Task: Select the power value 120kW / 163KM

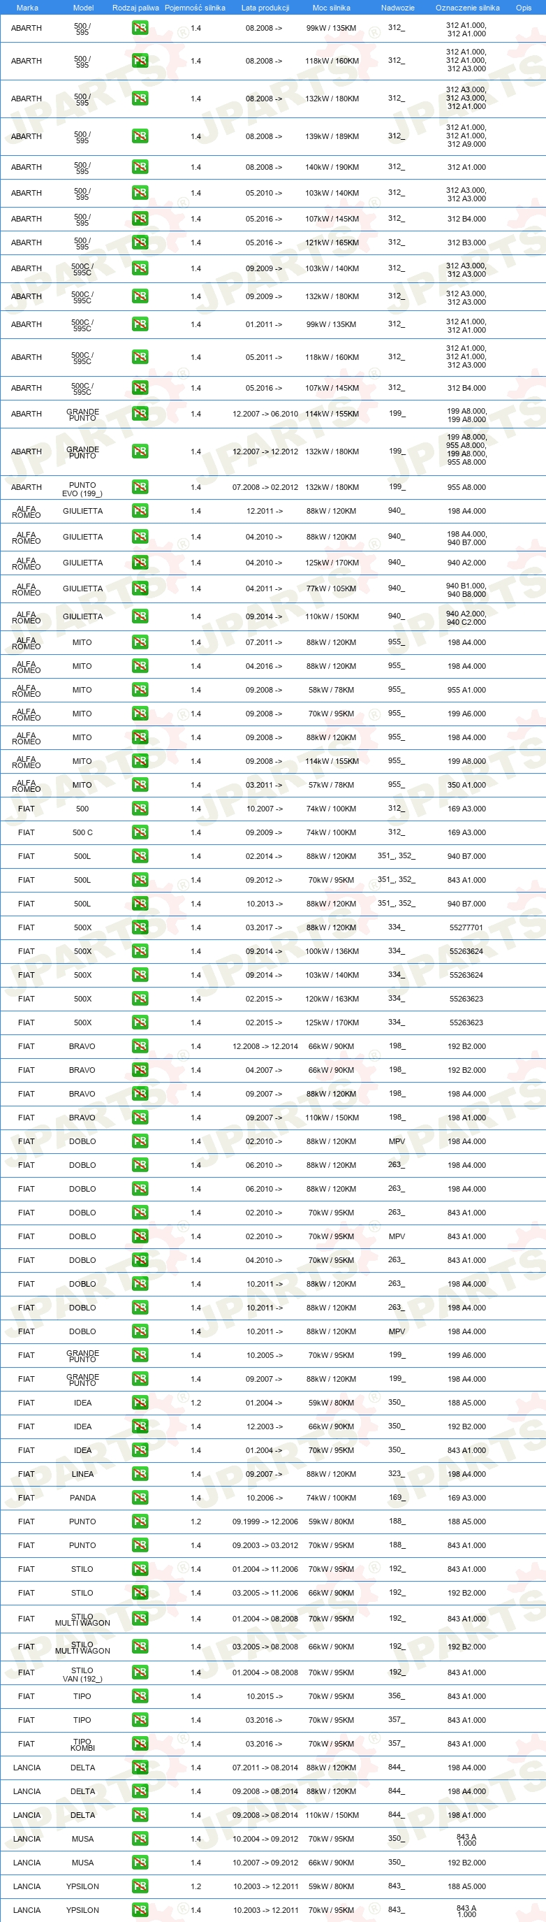Action: 332,999
